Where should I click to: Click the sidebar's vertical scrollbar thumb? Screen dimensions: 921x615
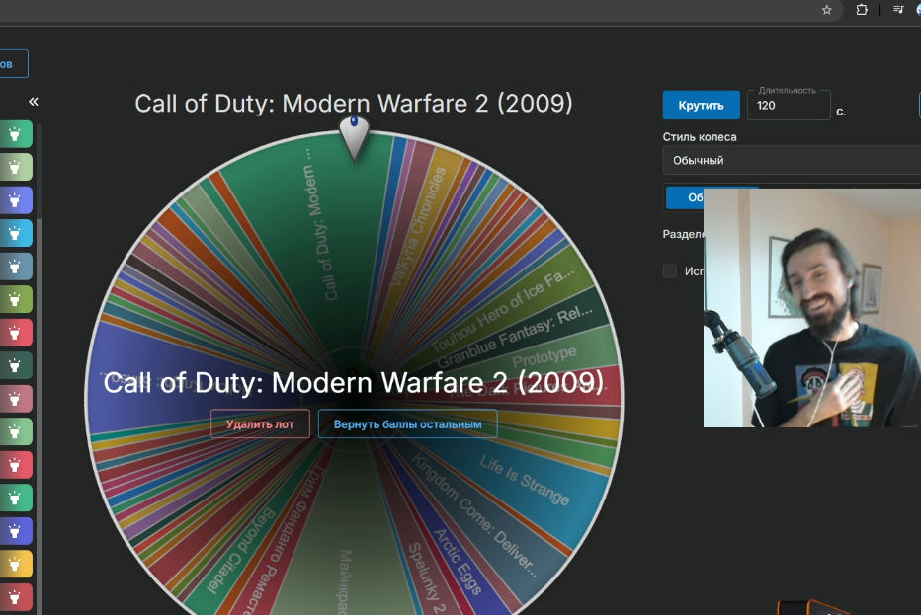tap(39, 170)
